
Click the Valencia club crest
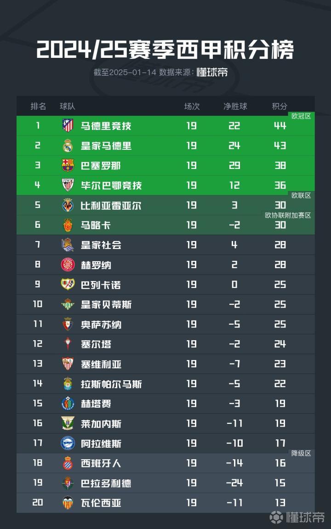[68, 503]
